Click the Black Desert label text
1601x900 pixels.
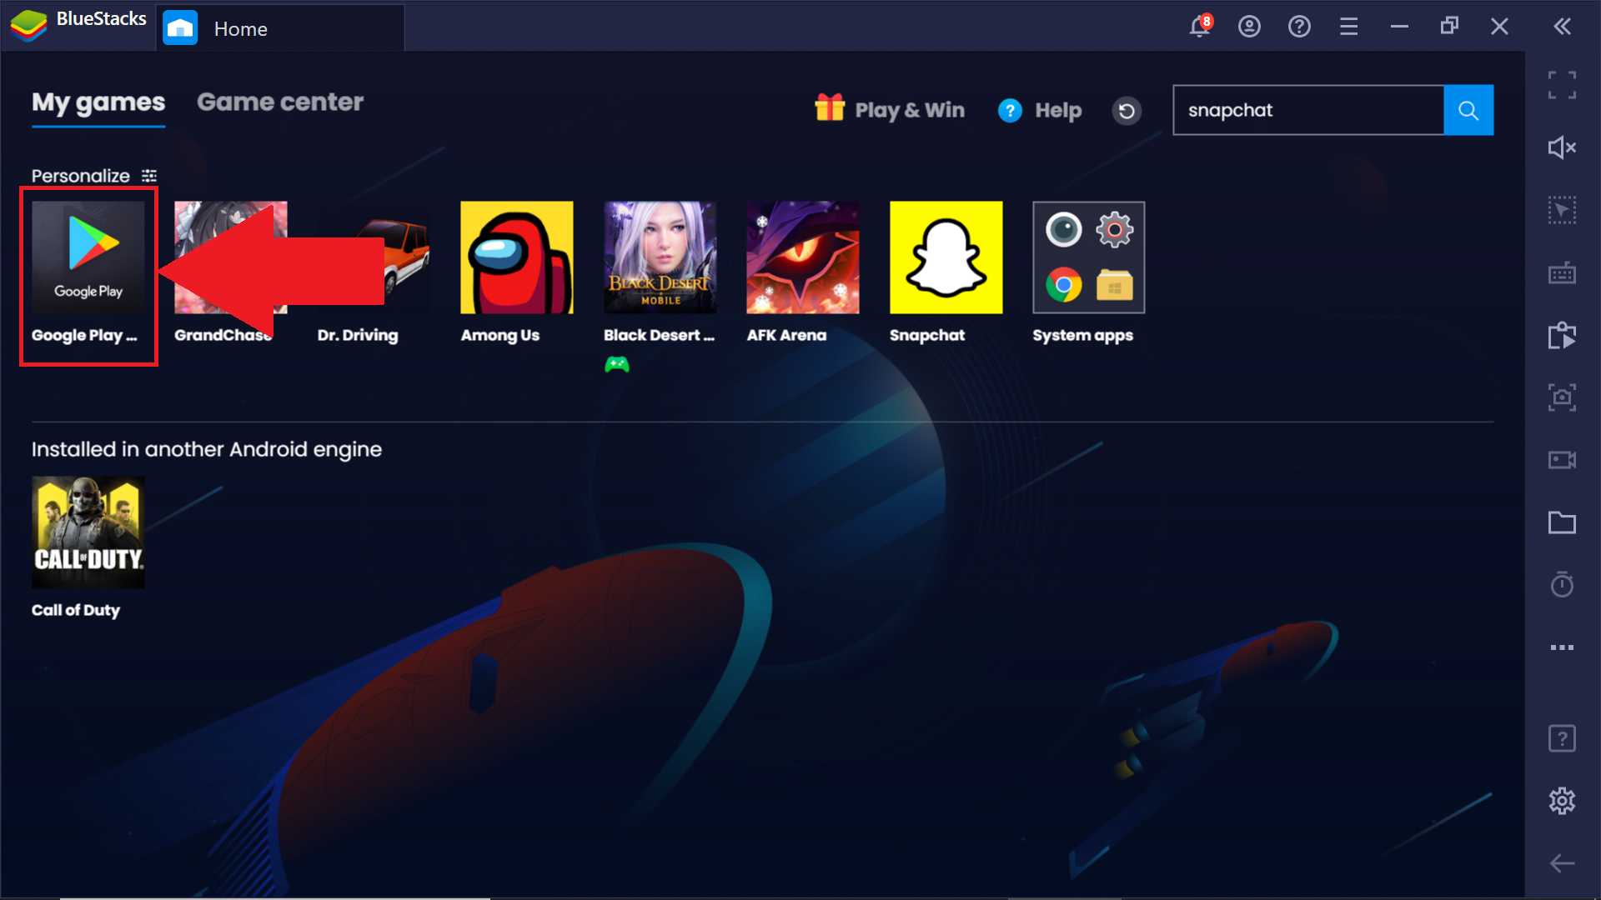[659, 335]
